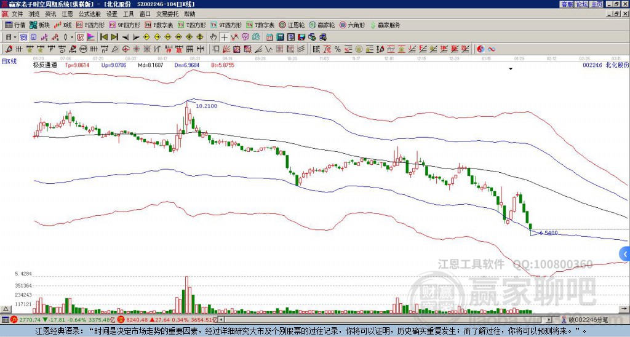The width and height of the screenshot is (630, 337).
Task: Open the 9P四方形 tool
Action: [x=124, y=25]
